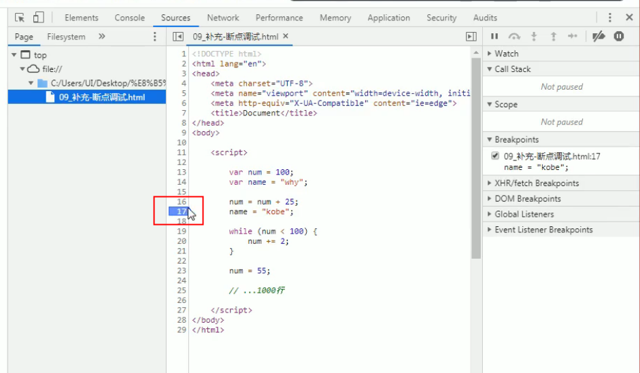
Task: Hide the debugger sidebar icon
Action: [471, 37]
